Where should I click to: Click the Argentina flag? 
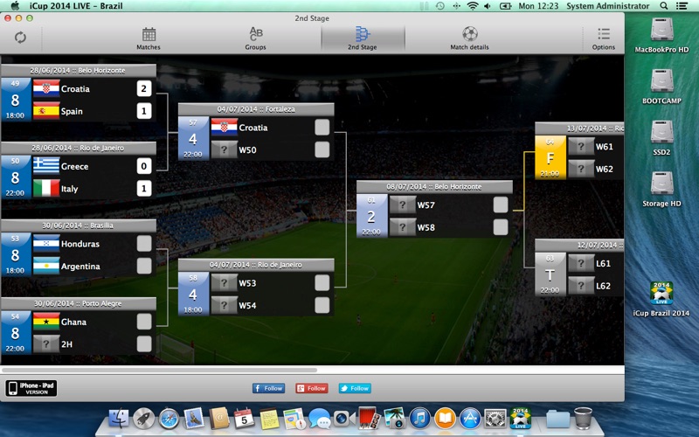(46, 266)
